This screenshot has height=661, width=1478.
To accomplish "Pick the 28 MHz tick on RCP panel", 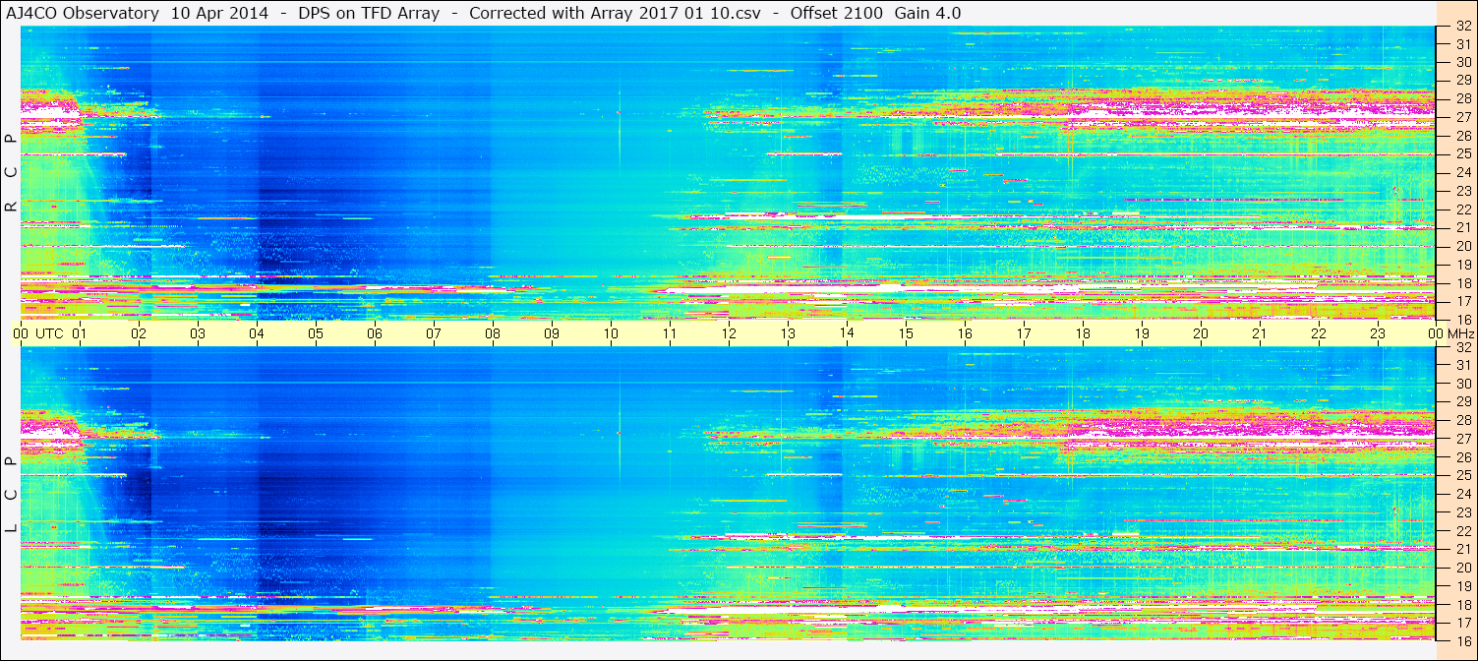I will tap(1463, 98).
